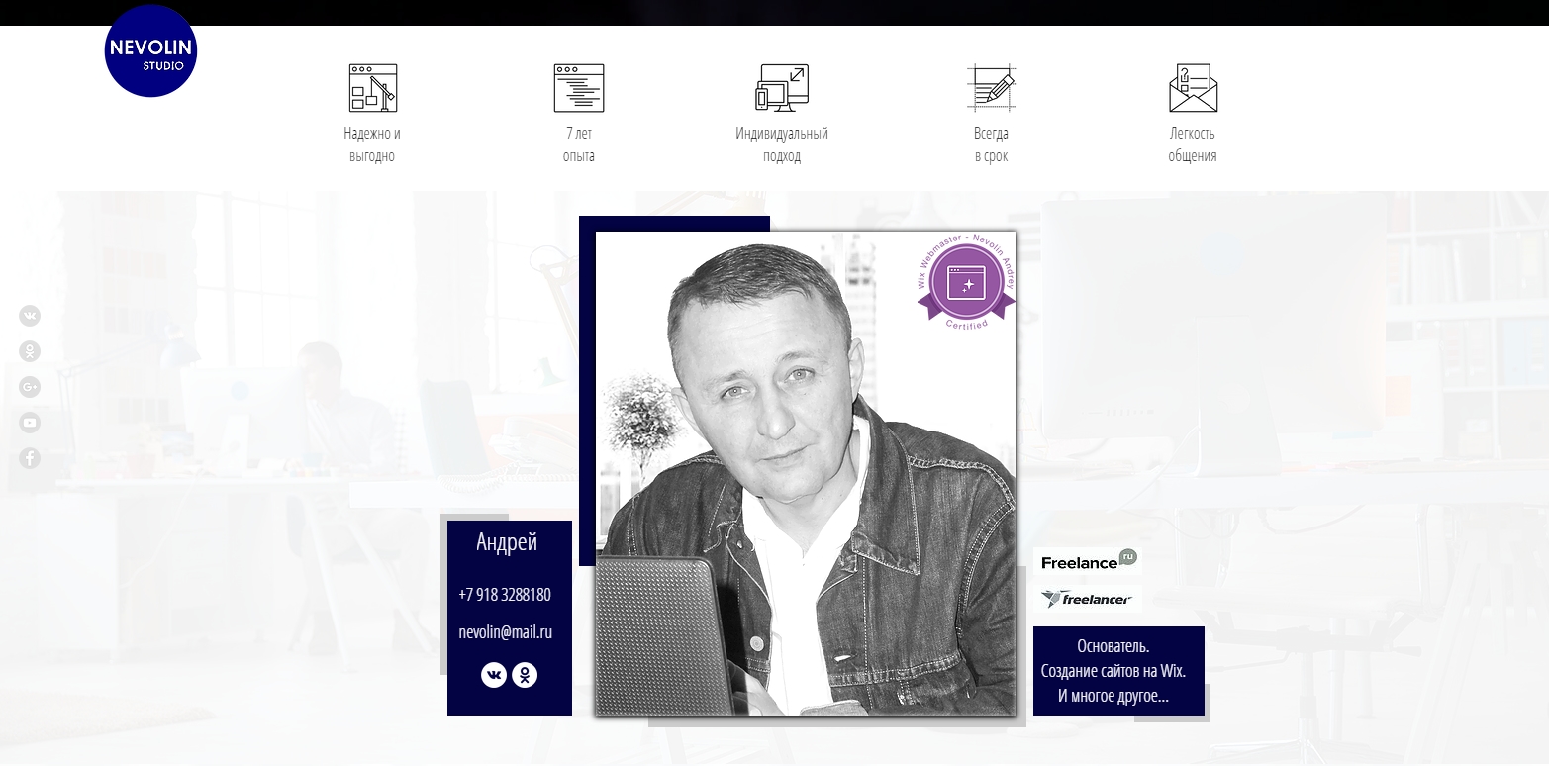1549x766 pixels.
Task: Click the phone number +7 918 3288180
Action: [505, 595]
